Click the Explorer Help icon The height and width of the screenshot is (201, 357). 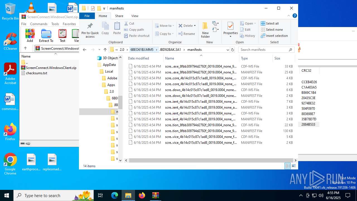pos(295,16)
